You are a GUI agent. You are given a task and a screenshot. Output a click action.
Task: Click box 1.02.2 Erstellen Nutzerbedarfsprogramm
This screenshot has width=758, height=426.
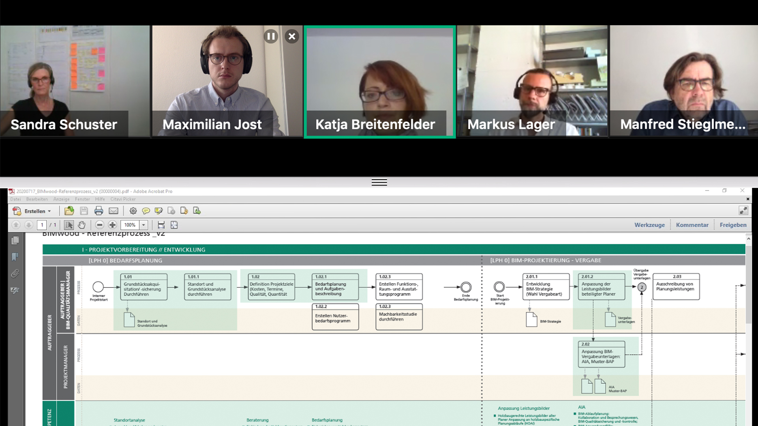point(336,316)
